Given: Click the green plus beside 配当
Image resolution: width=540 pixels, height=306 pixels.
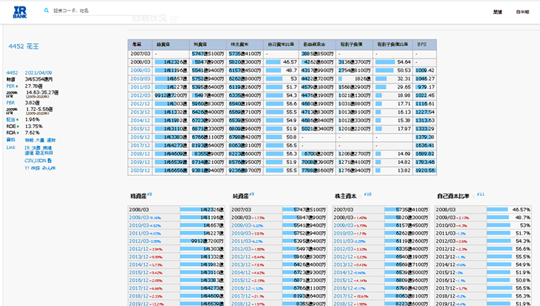Looking at the screenshot, I should (17, 119).
